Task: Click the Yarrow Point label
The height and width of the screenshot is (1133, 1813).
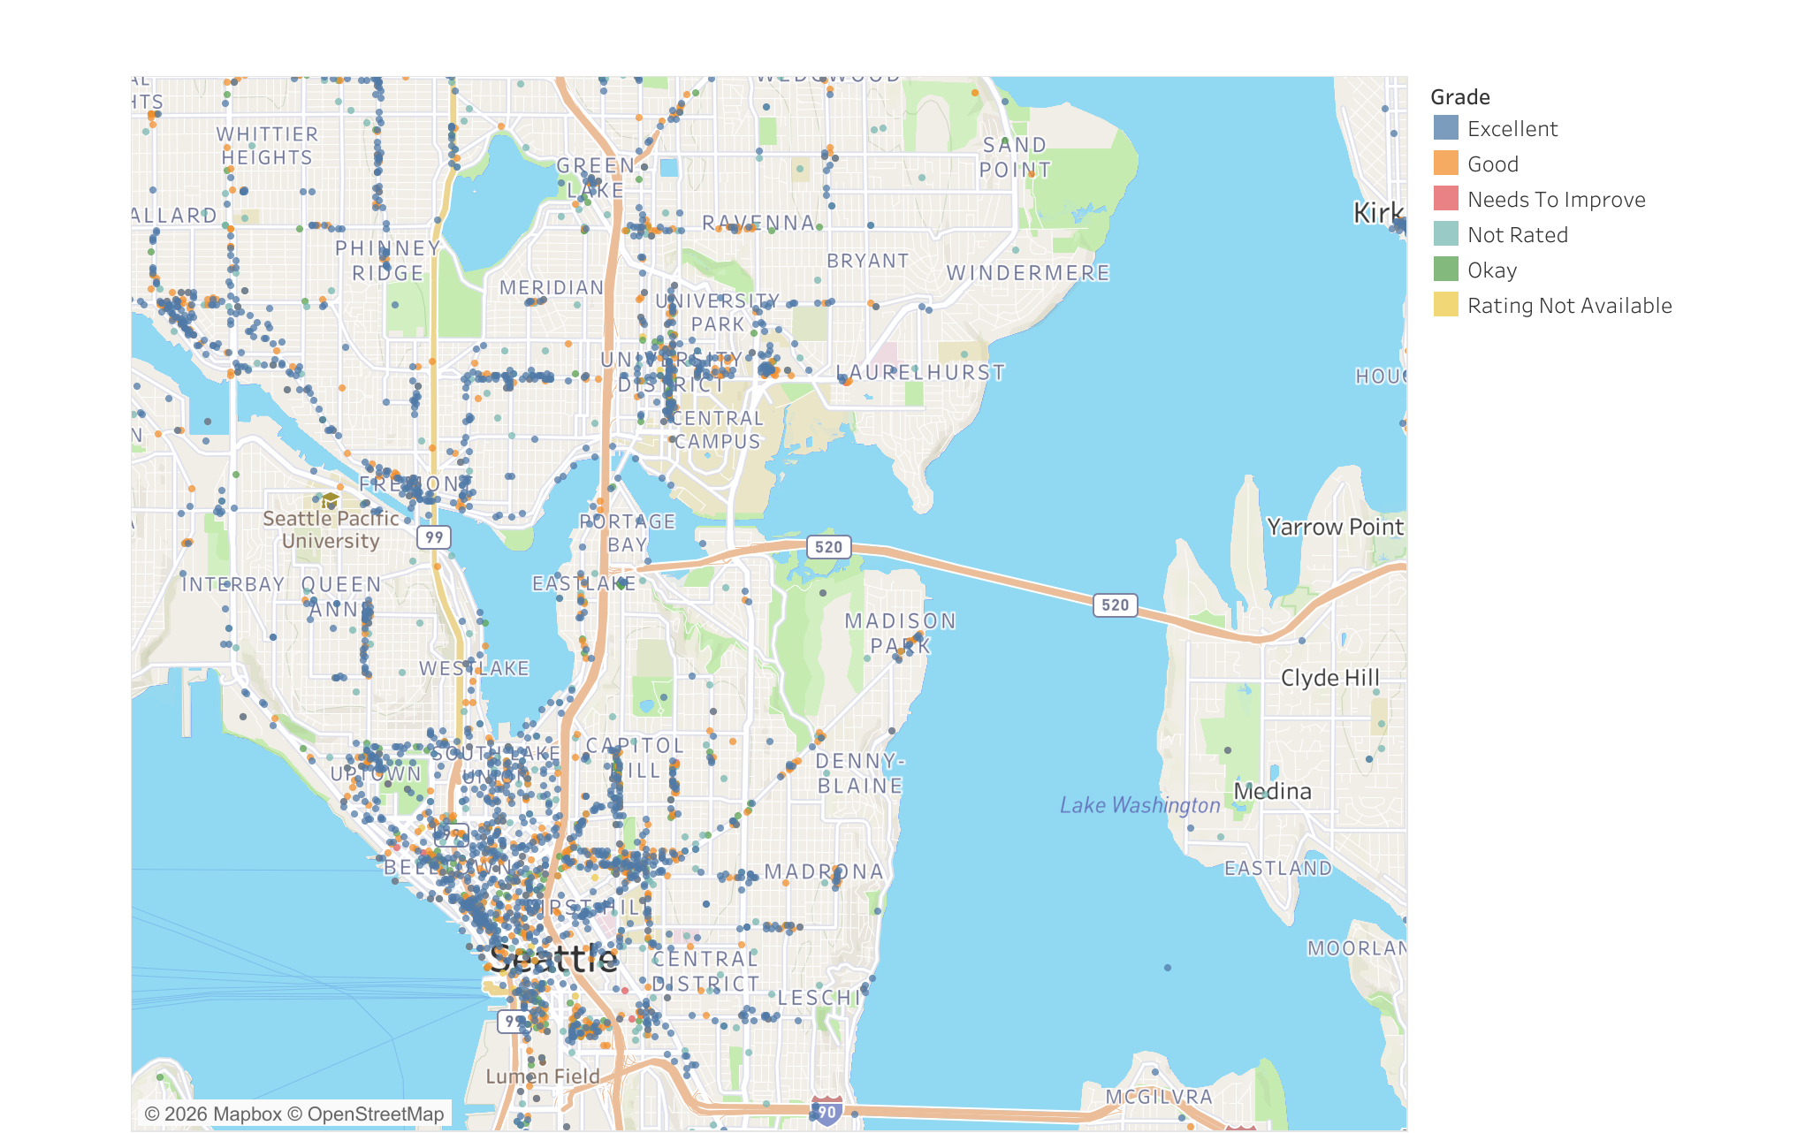Action: 1335,527
